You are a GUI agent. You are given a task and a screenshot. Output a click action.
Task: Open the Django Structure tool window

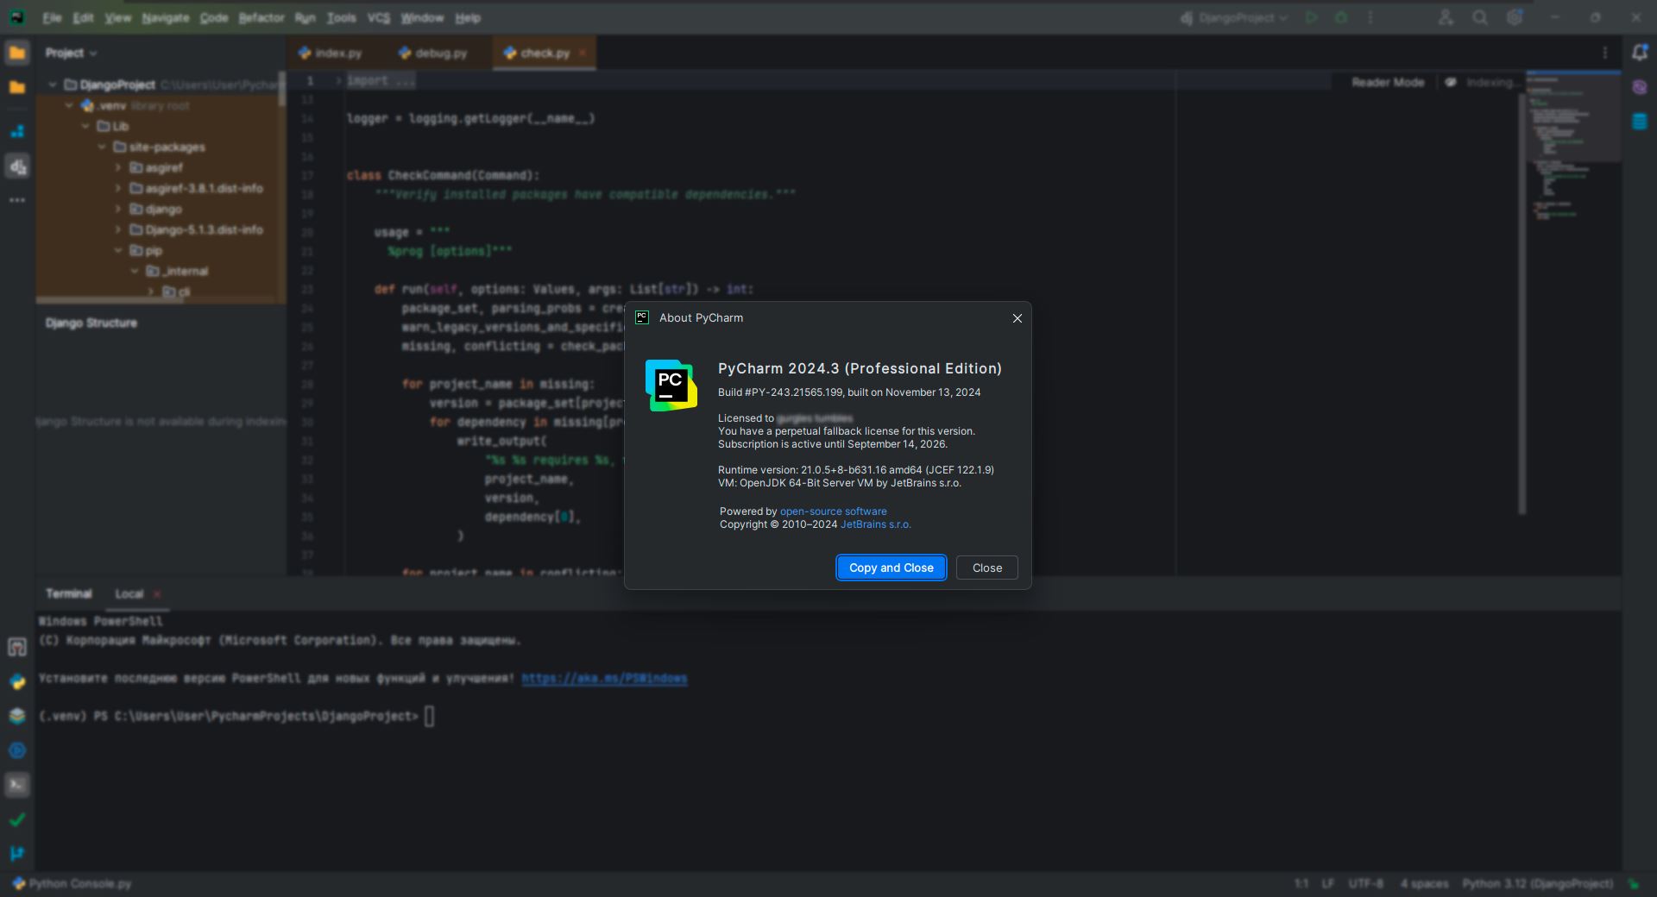(x=17, y=166)
